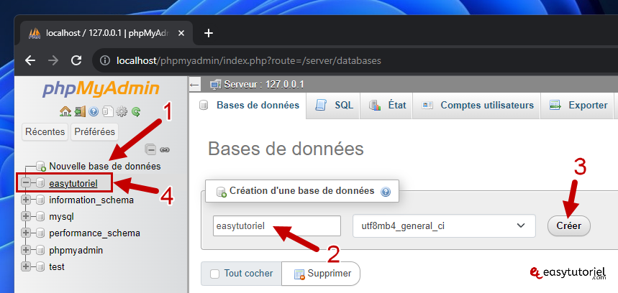Close the localhost phpMyAdmin browser tab

181,34
